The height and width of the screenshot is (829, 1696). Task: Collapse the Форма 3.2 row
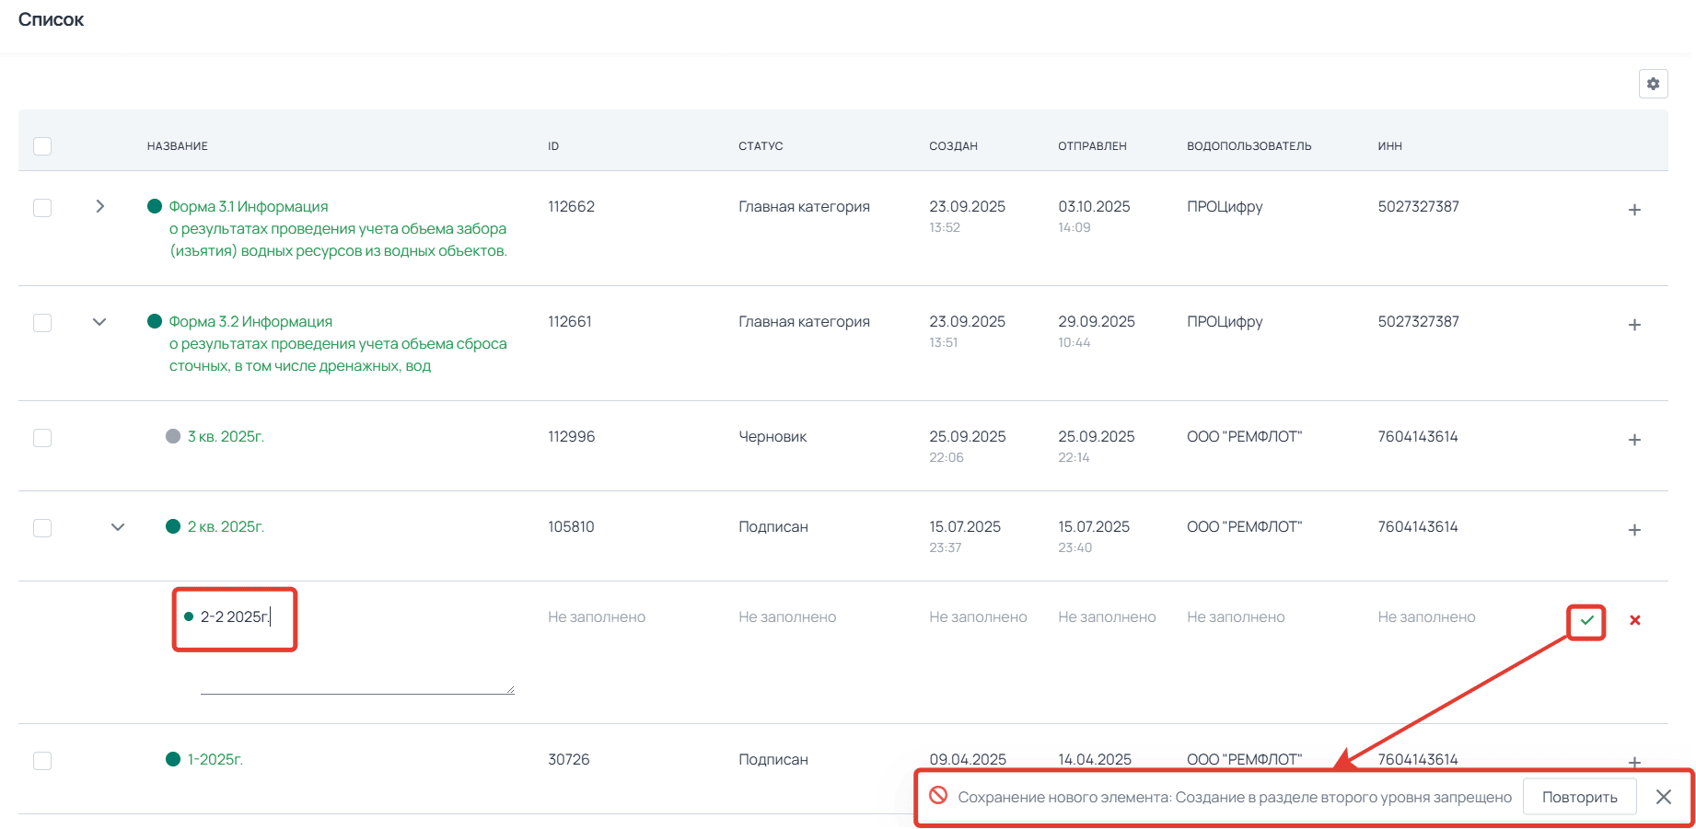point(99,322)
